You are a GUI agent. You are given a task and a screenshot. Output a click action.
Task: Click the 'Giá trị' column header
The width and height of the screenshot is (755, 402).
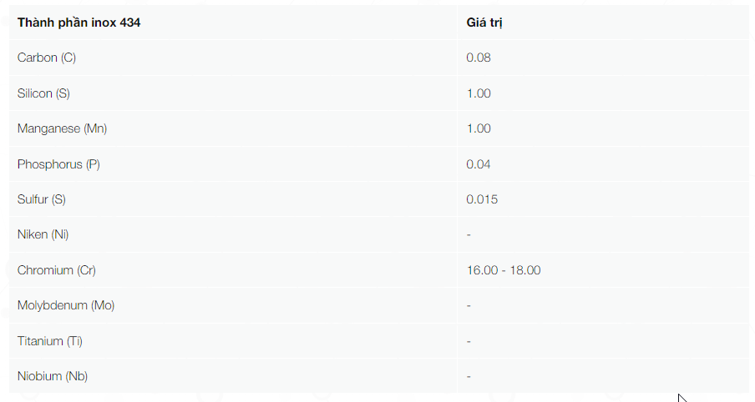pyautogui.click(x=484, y=23)
